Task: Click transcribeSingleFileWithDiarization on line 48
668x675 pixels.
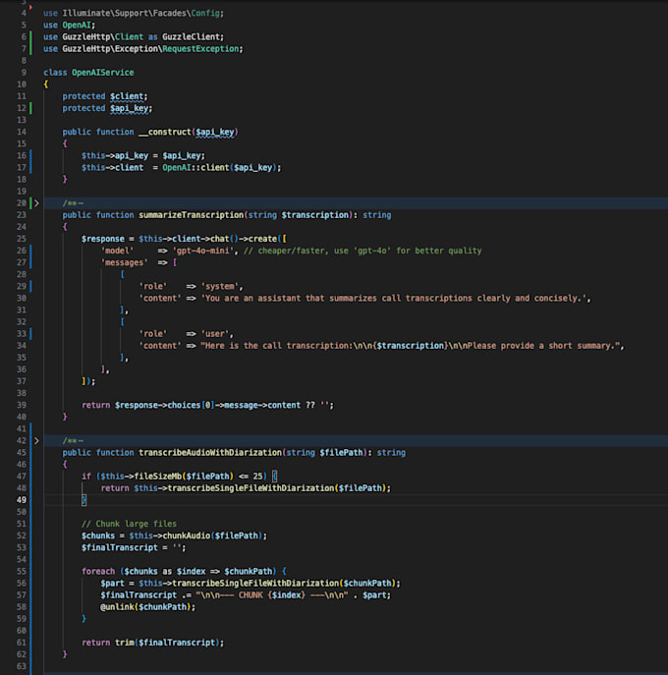Action: coord(250,488)
